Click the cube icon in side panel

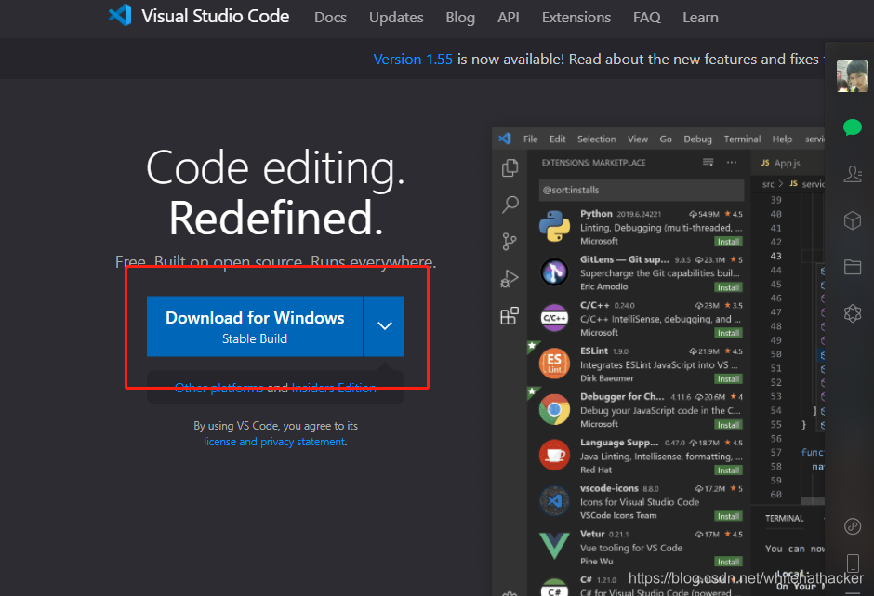853,220
